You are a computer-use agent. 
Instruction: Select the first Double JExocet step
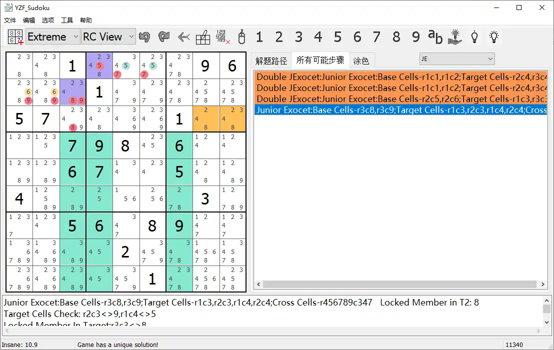tap(401, 77)
